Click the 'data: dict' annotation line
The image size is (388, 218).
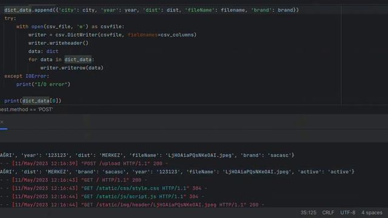(43, 51)
